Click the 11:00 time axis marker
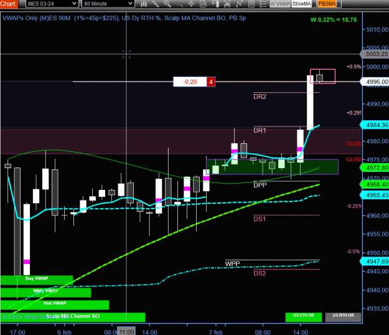Image resolution: width=389 pixels, height=335 pixels. (126, 332)
